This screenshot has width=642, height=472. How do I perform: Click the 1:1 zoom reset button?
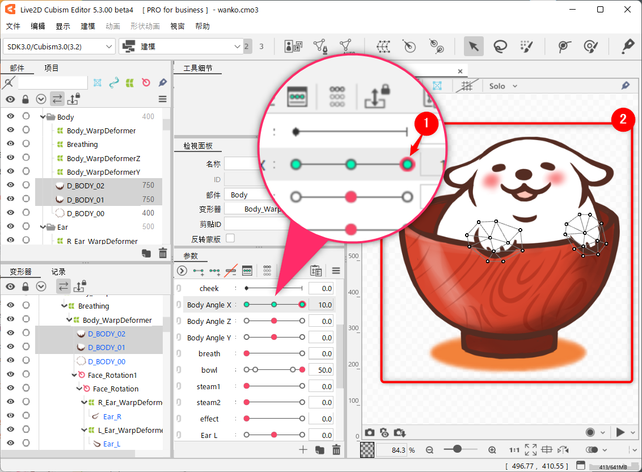(x=514, y=450)
